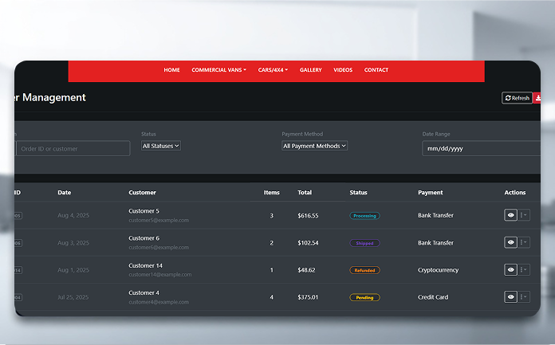Expand the All Statuses dropdown
The image size is (555, 345).
pos(161,146)
